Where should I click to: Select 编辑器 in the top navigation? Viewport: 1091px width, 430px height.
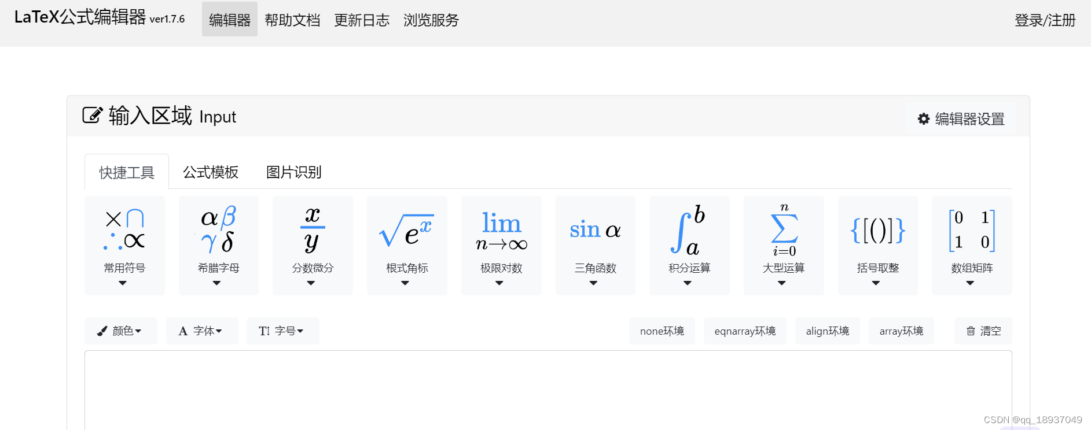point(230,20)
